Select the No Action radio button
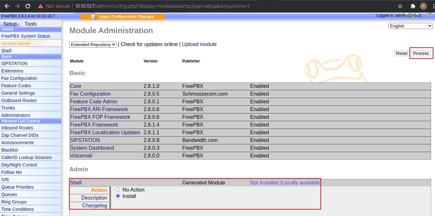This screenshot has height=216, width=435. 118,190
